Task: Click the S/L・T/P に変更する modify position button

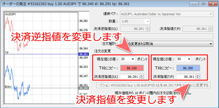Action: pos(154,85)
